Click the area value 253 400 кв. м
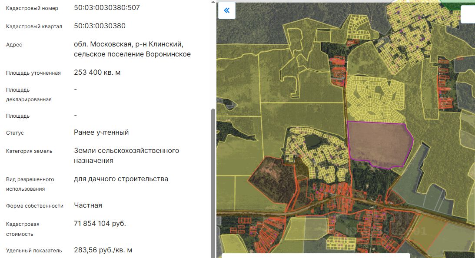Image resolution: width=475 pixels, height=258 pixels. pyautogui.click(x=97, y=73)
